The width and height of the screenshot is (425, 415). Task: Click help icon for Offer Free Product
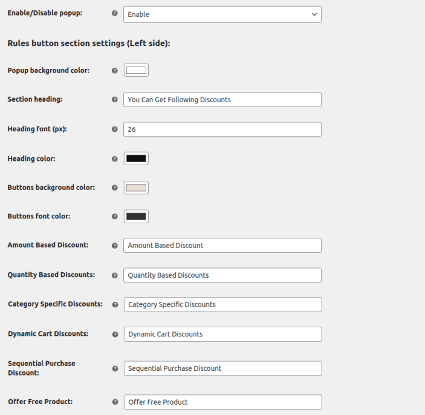pyautogui.click(x=115, y=402)
